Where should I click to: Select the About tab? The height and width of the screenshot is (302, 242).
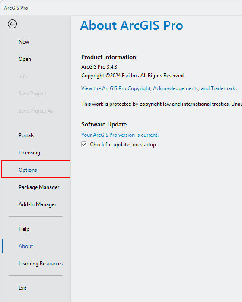pos(25,246)
